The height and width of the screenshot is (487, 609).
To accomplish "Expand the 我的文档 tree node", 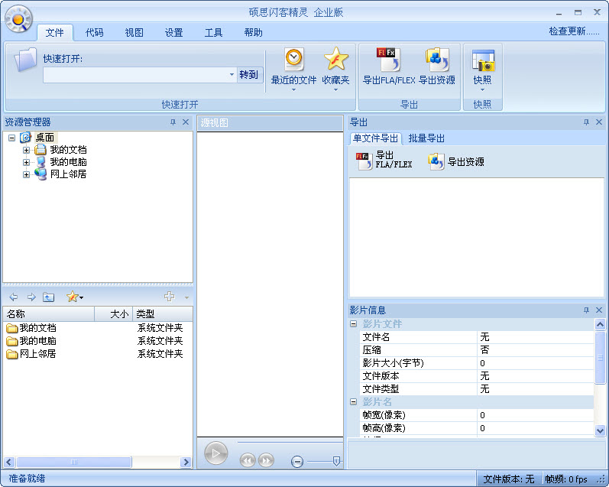I will pos(26,150).
